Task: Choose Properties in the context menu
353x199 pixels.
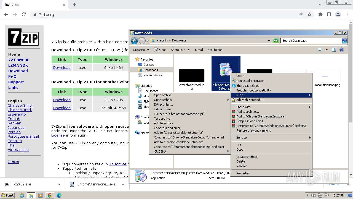Action: 272,173
